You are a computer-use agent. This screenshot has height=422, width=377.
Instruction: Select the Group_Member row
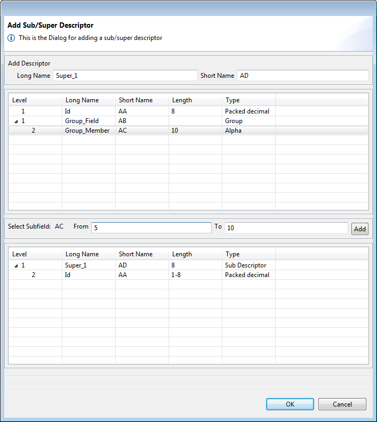(189, 131)
